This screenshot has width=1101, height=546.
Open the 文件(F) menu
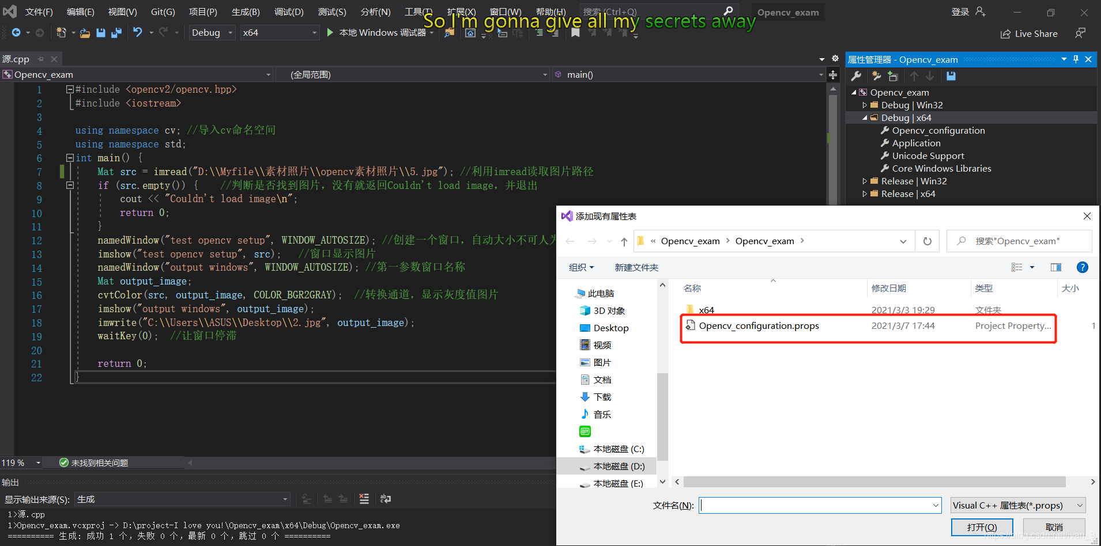(x=39, y=12)
